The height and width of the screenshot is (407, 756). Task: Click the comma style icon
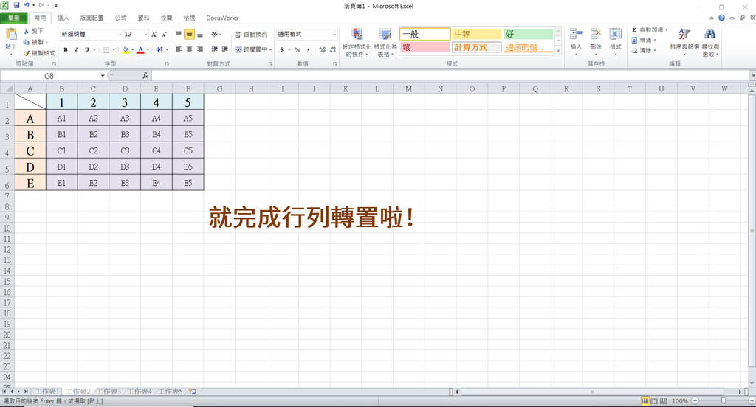tap(308, 49)
